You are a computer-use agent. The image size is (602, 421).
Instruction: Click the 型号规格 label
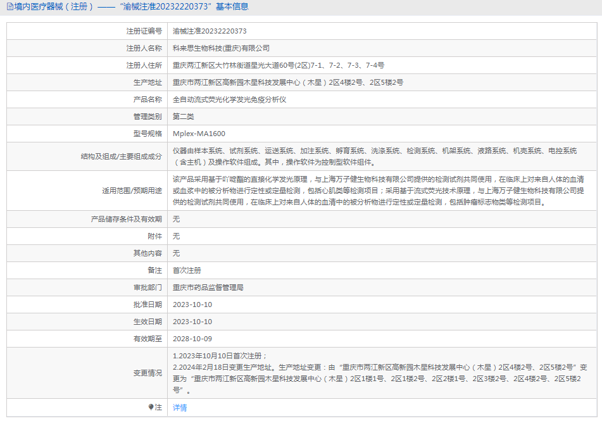point(147,134)
